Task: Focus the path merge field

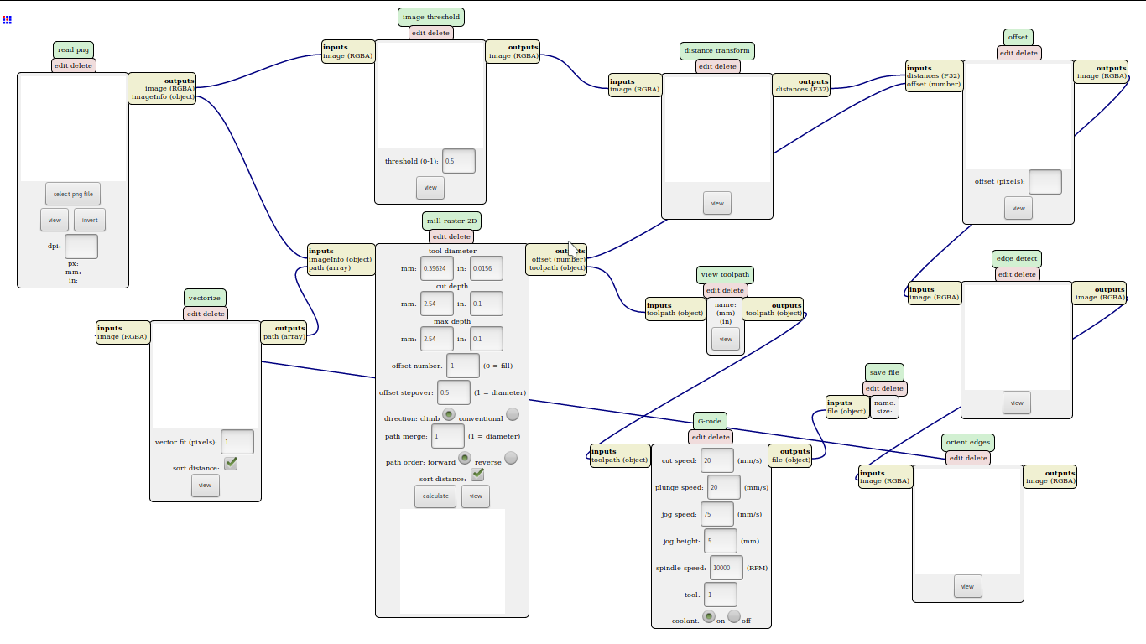Action: [x=448, y=436]
